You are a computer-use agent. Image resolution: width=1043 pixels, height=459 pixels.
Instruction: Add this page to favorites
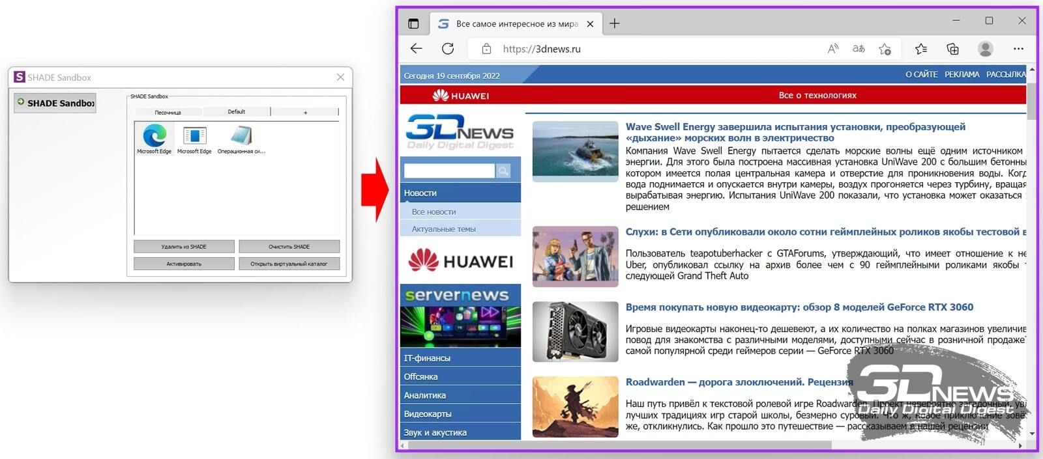(x=885, y=49)
